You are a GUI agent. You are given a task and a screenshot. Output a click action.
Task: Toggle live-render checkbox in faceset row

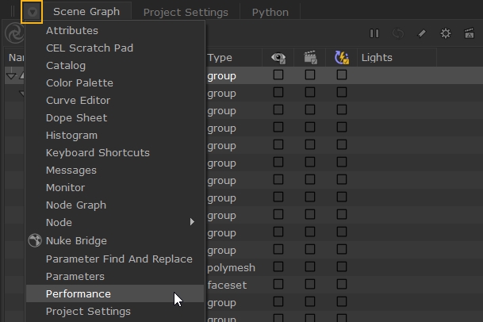[342, 286]
